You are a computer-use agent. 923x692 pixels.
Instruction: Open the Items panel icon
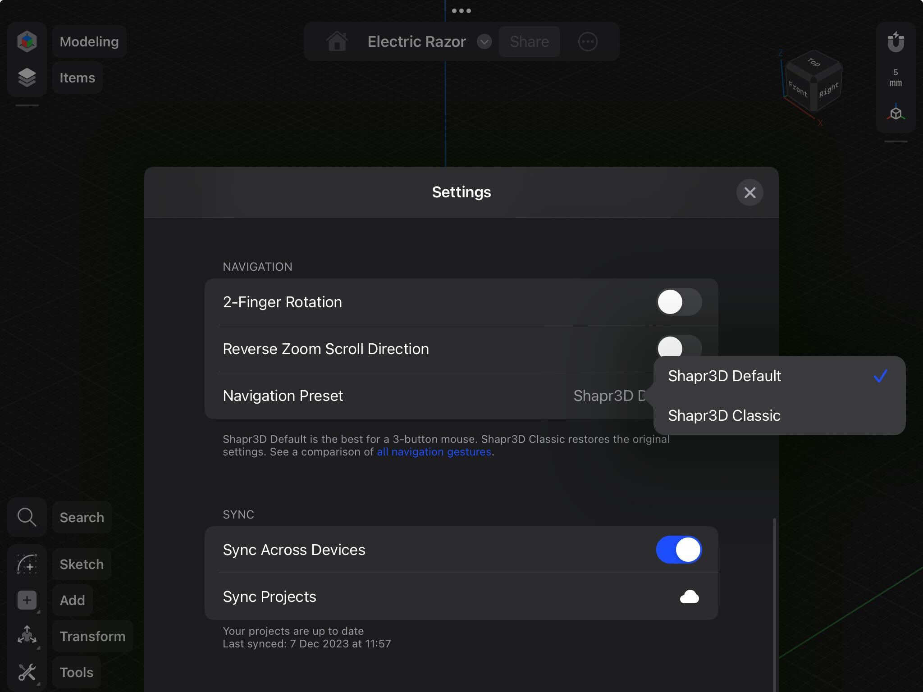tap(27, 77)
